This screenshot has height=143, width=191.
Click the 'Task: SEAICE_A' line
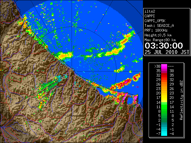click(159, 26)
